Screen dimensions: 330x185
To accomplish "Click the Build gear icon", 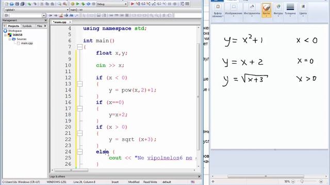I will tap(73, 4).
